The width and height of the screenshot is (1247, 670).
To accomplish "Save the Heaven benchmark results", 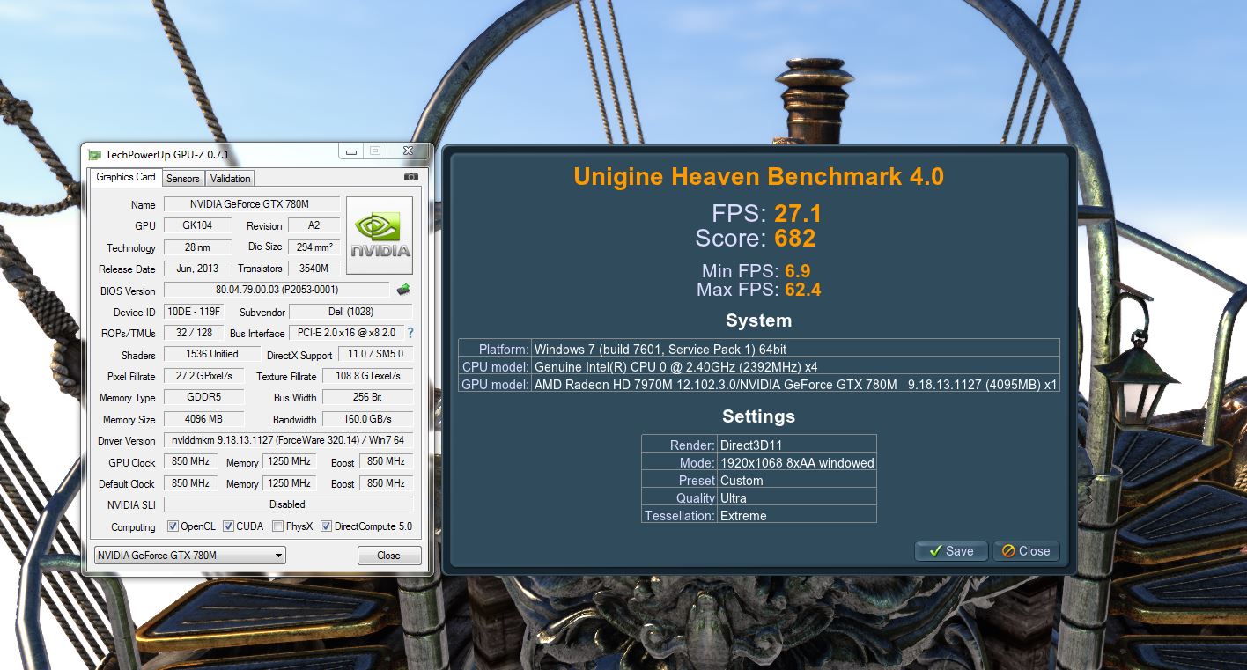I will 951,551.
